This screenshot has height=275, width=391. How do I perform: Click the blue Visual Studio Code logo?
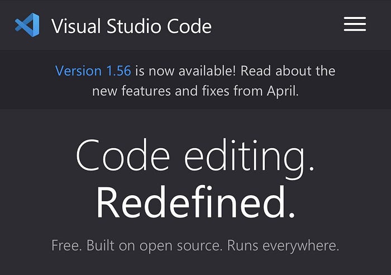(27, 25)
